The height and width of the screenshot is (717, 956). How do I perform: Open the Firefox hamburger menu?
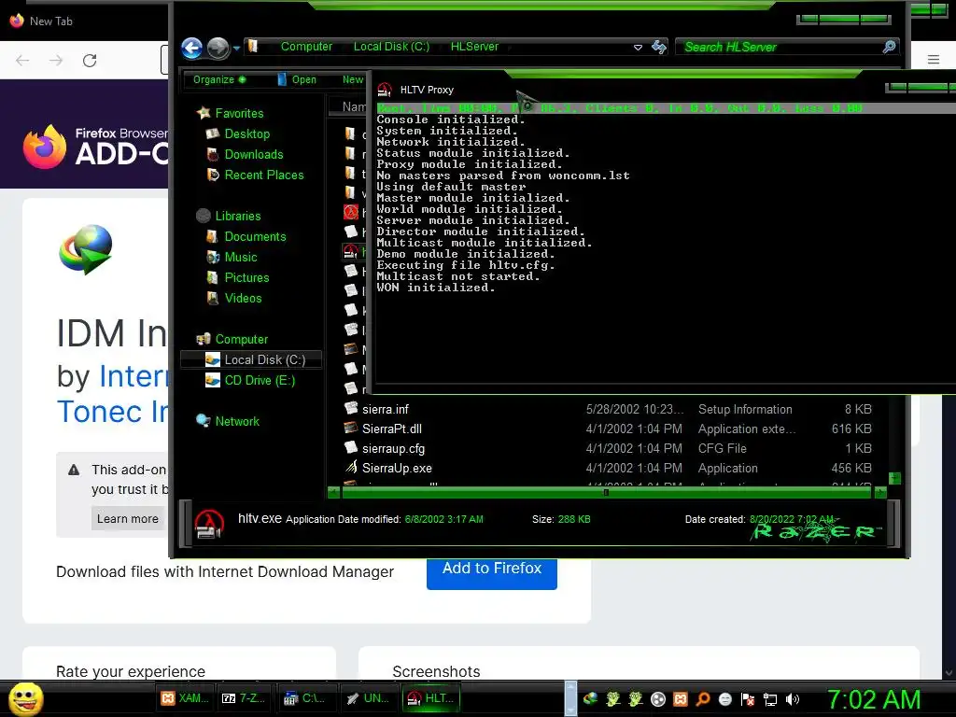pyautogui.click(x=933, y=60)
